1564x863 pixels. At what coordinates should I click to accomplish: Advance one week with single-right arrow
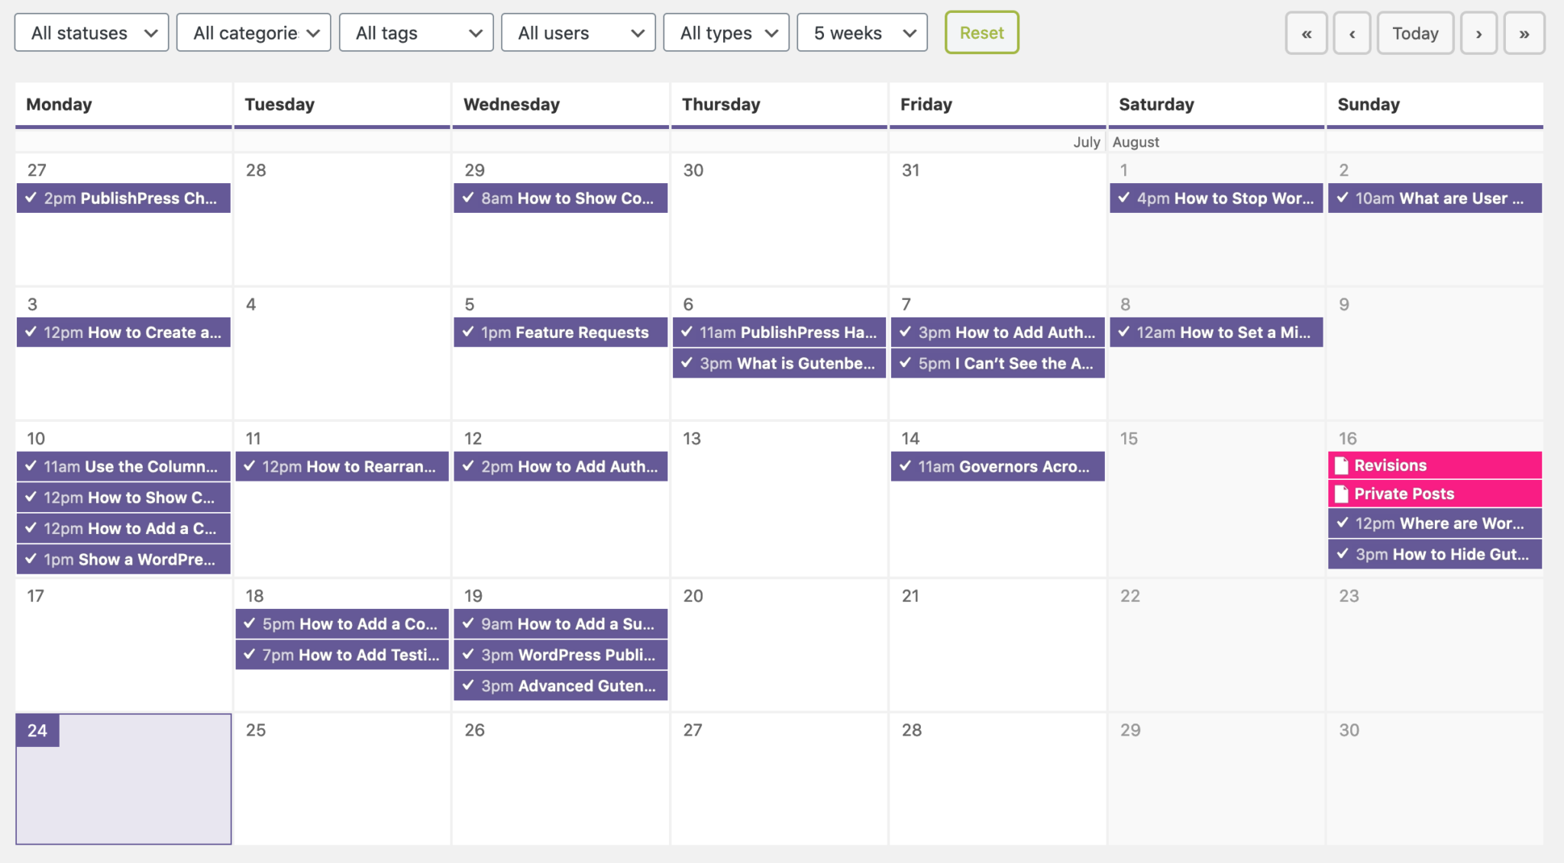1479,34
